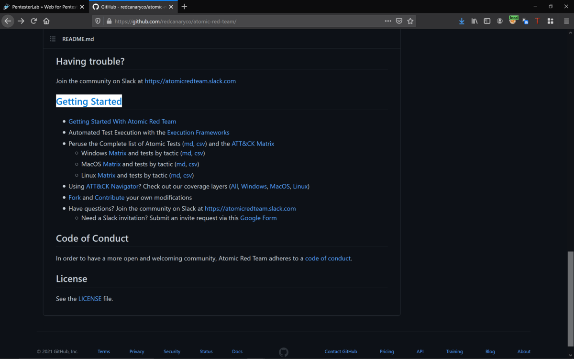Viewport: 574px width, 359px height.
Task: Open the Linux Matrix link
Action: click(x=107, y=175)
